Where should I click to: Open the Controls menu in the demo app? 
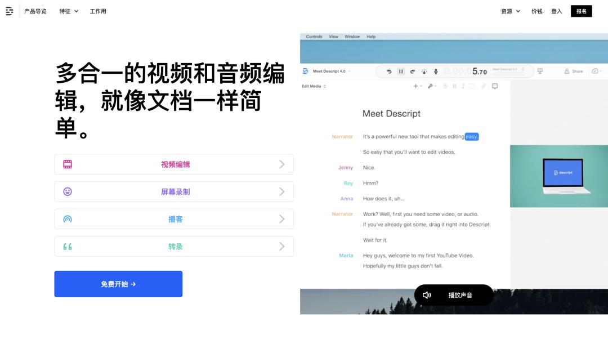coord(314,37)
